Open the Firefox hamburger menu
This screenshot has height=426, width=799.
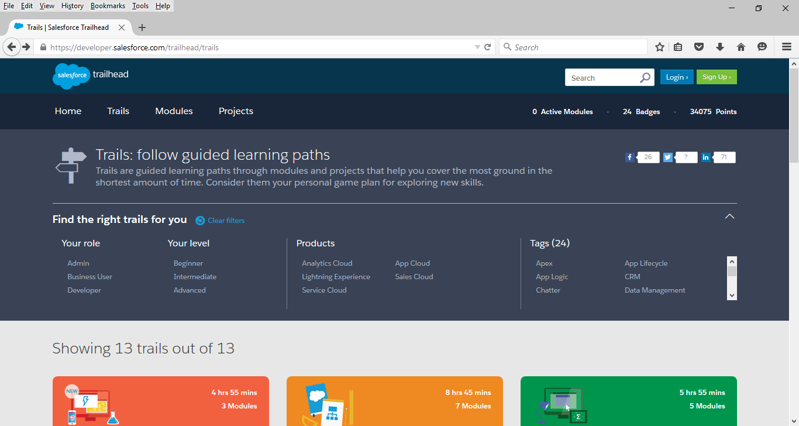[787, 47]
